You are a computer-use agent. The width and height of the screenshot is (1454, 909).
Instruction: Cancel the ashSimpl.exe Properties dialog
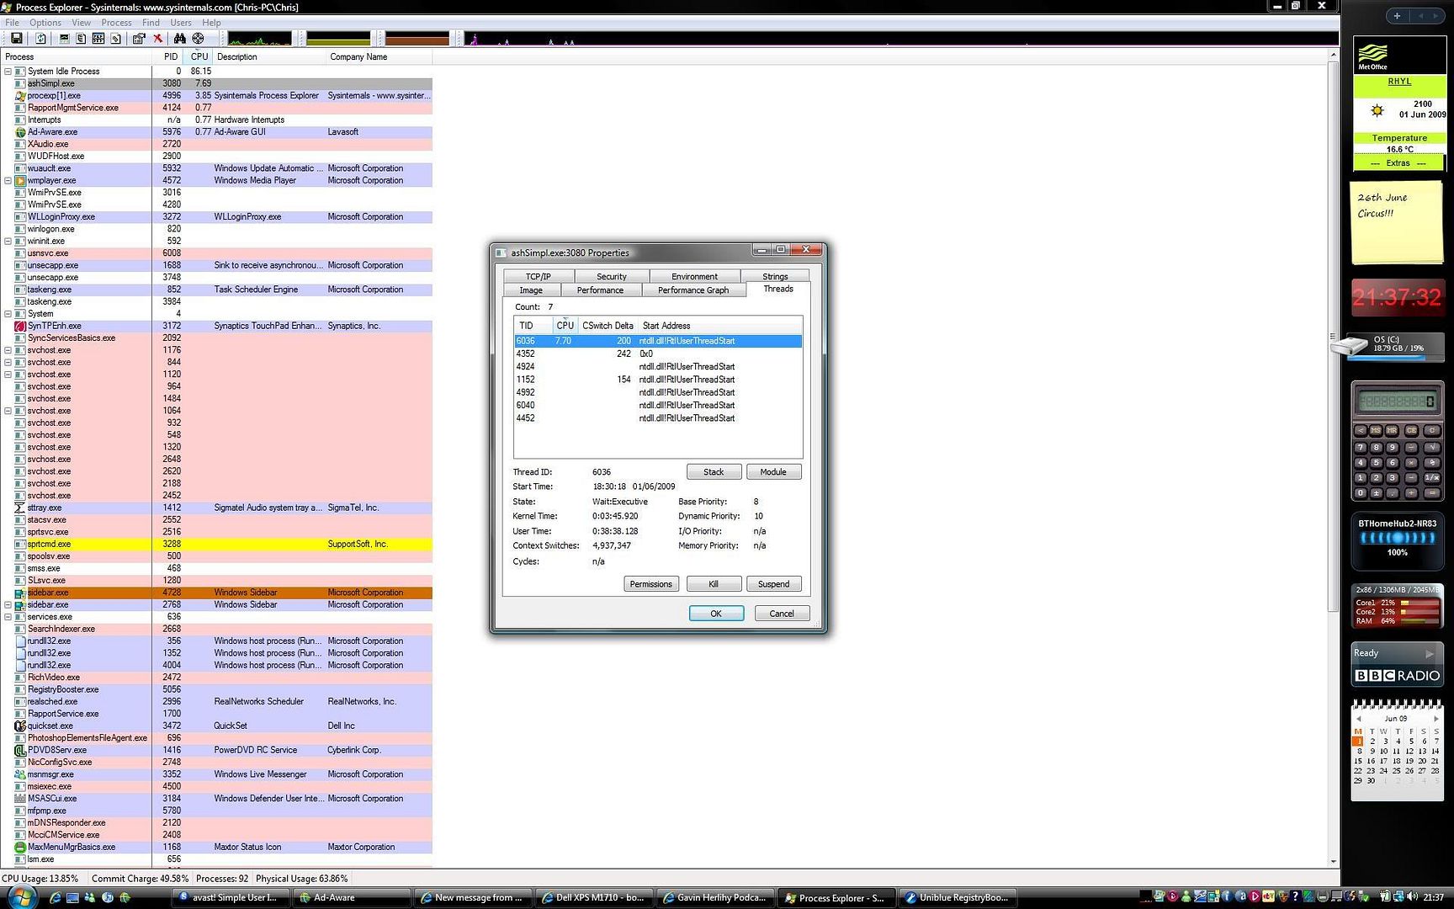782,614
